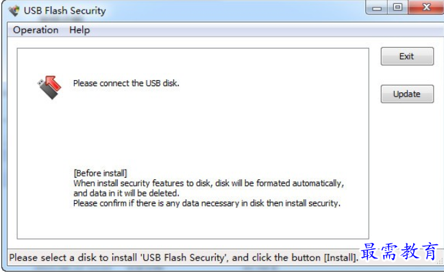Minimize the USB Flash Security window
This screenshot has height=273, width=444.
tap(377, 8)
